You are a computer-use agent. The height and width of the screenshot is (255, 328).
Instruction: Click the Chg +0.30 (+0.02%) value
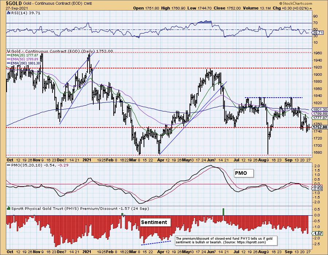click(x=290, y=8)
